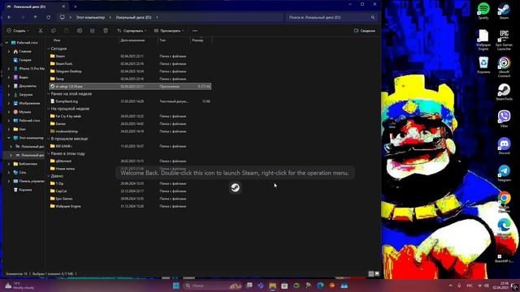Select Ubisoft Connect desktop icon
The height and width of the screenshot is (292, 520).
click(x=504, y=67)
